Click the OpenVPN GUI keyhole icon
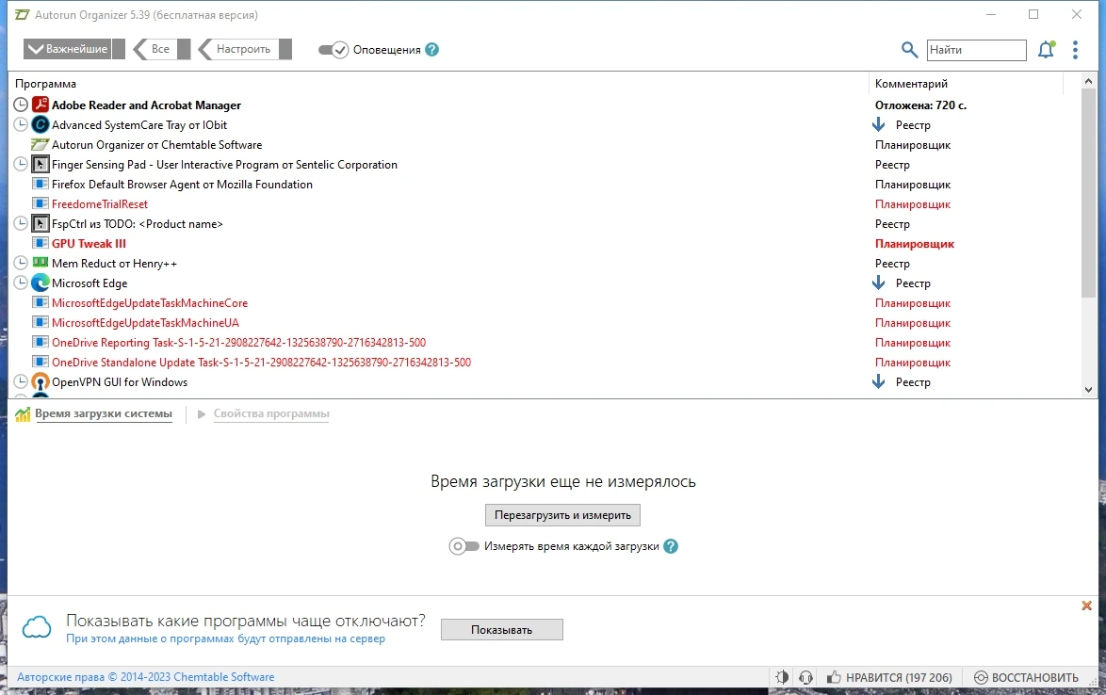The height and width of the screenshot is (695, 1106). coord(41,382)
